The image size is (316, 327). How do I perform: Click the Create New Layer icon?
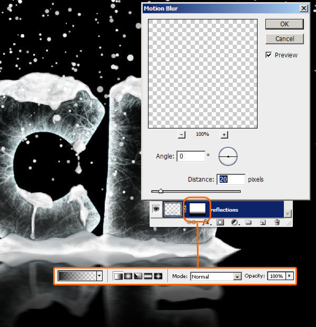coord(263,223)
